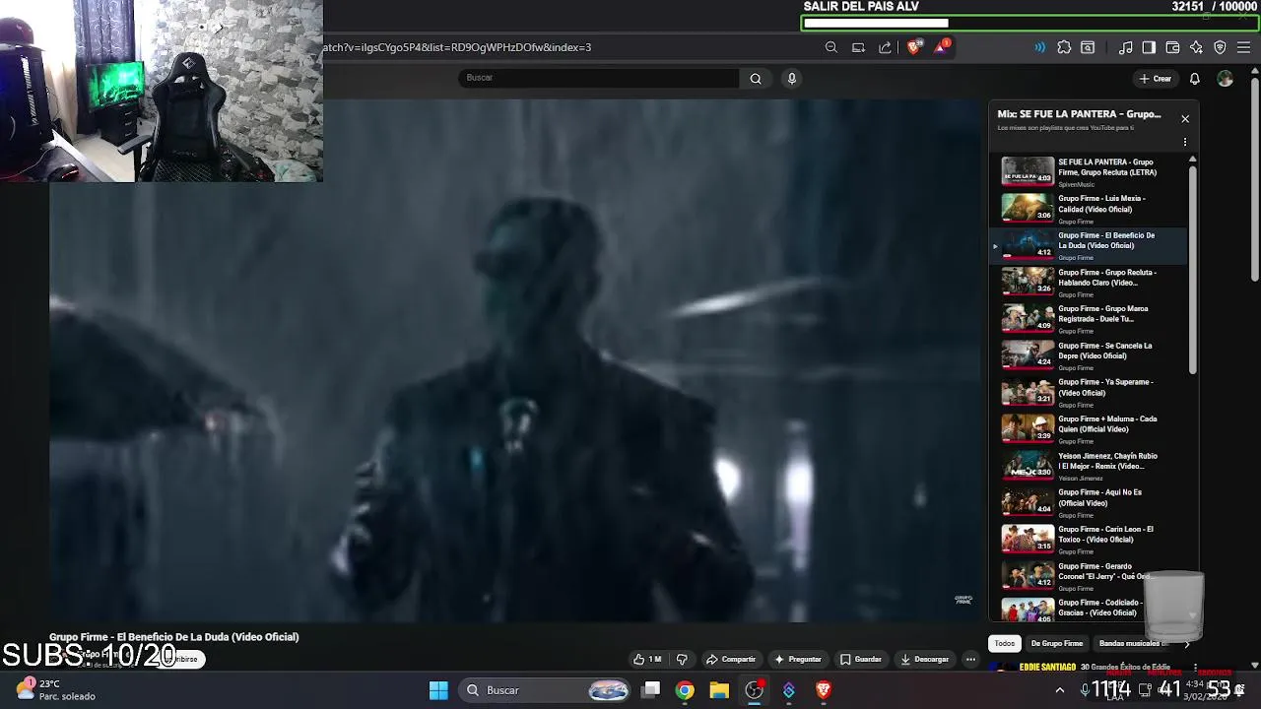Open Google Chrome from taskbar
1261x709 pixels.
685,690
